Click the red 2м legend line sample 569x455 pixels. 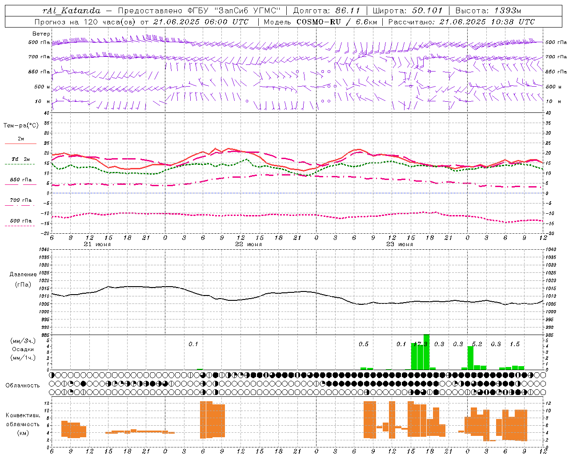click(20, 144)
